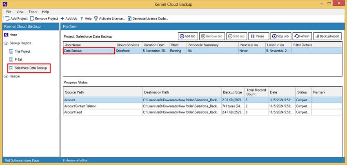Click the Professional Edition status text
Viewport: 347px width, 165px height.
coord(76,160)
